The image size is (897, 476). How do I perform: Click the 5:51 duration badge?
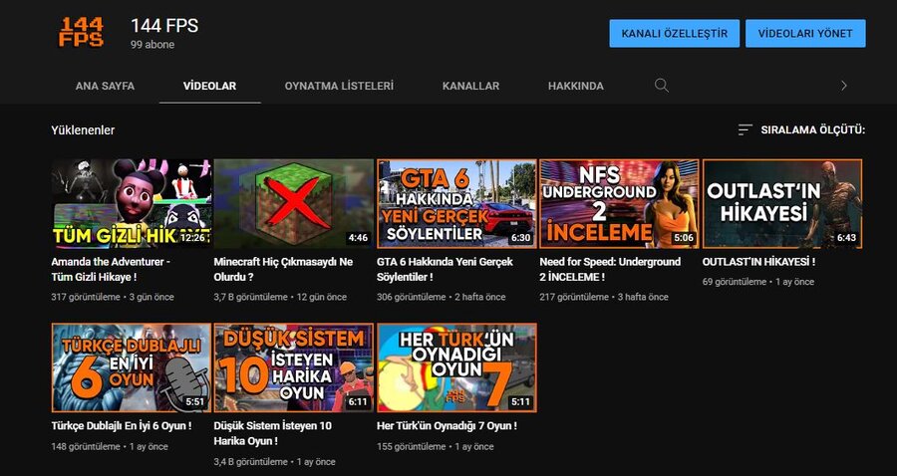195,401
